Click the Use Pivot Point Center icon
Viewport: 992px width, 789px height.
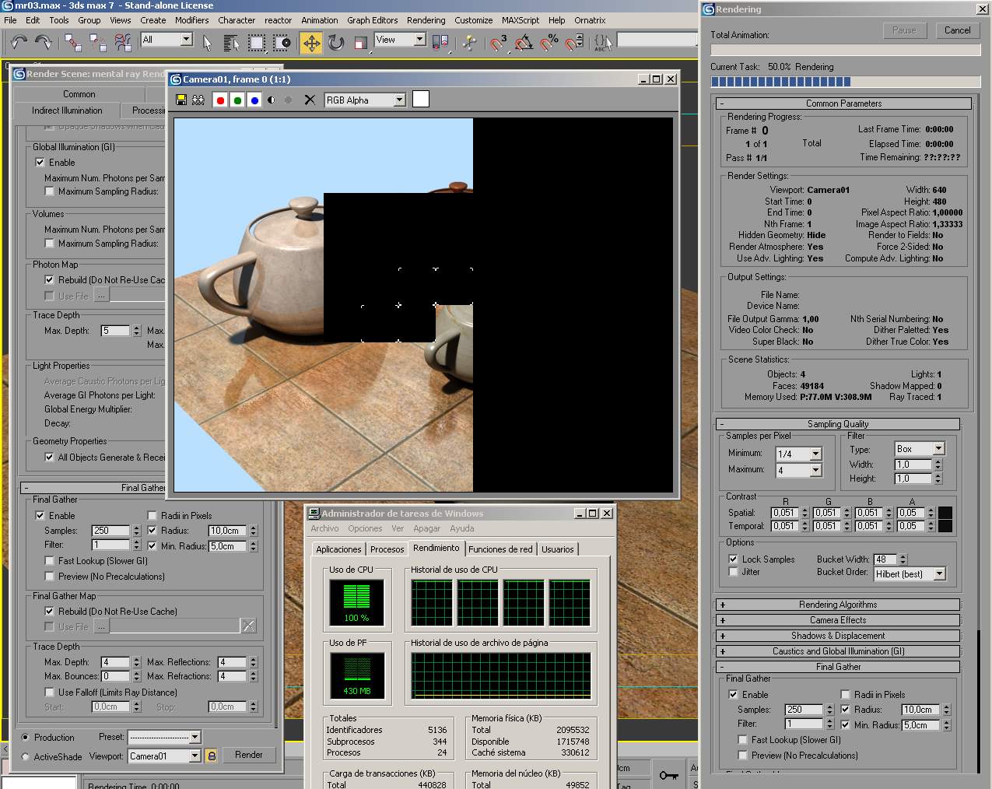(440, 42)
